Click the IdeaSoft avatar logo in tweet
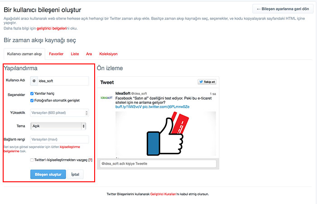 pyautogui.click(x=106, y=98)
